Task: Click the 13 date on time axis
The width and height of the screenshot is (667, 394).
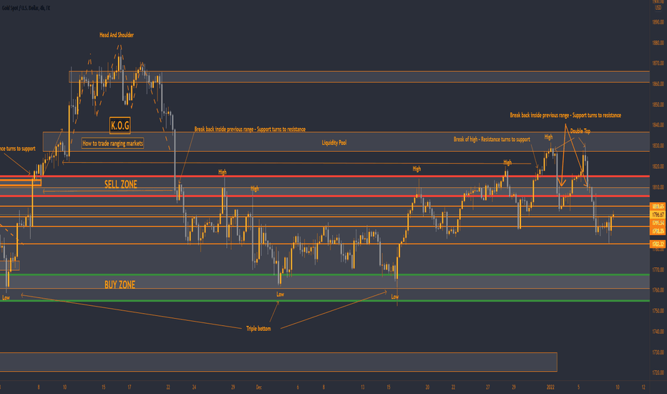Action: (362, 387)
